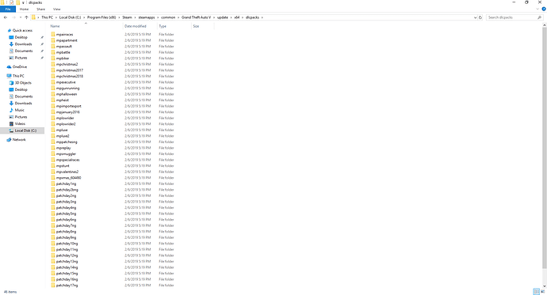Click the mpvalentines2 folder name
The image size is (547, 295).
(x=67, y=172)
